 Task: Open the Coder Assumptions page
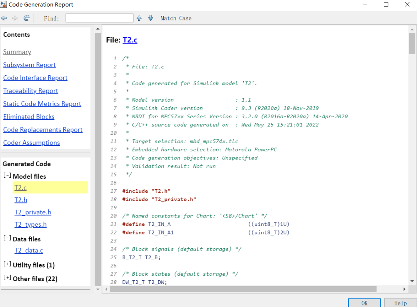31,142
